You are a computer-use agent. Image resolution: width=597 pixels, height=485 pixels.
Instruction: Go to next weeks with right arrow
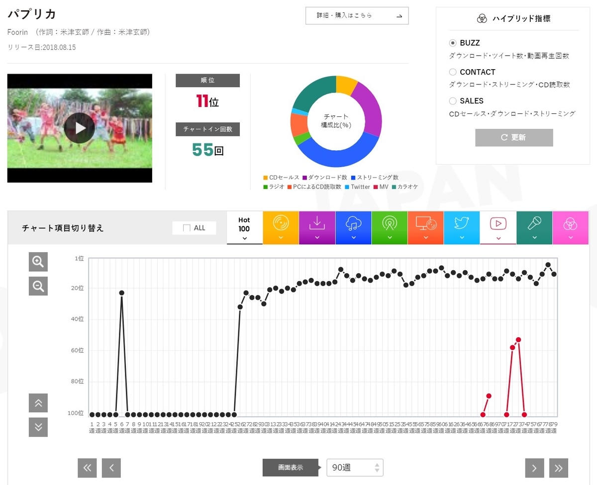[x=534, y=468]
